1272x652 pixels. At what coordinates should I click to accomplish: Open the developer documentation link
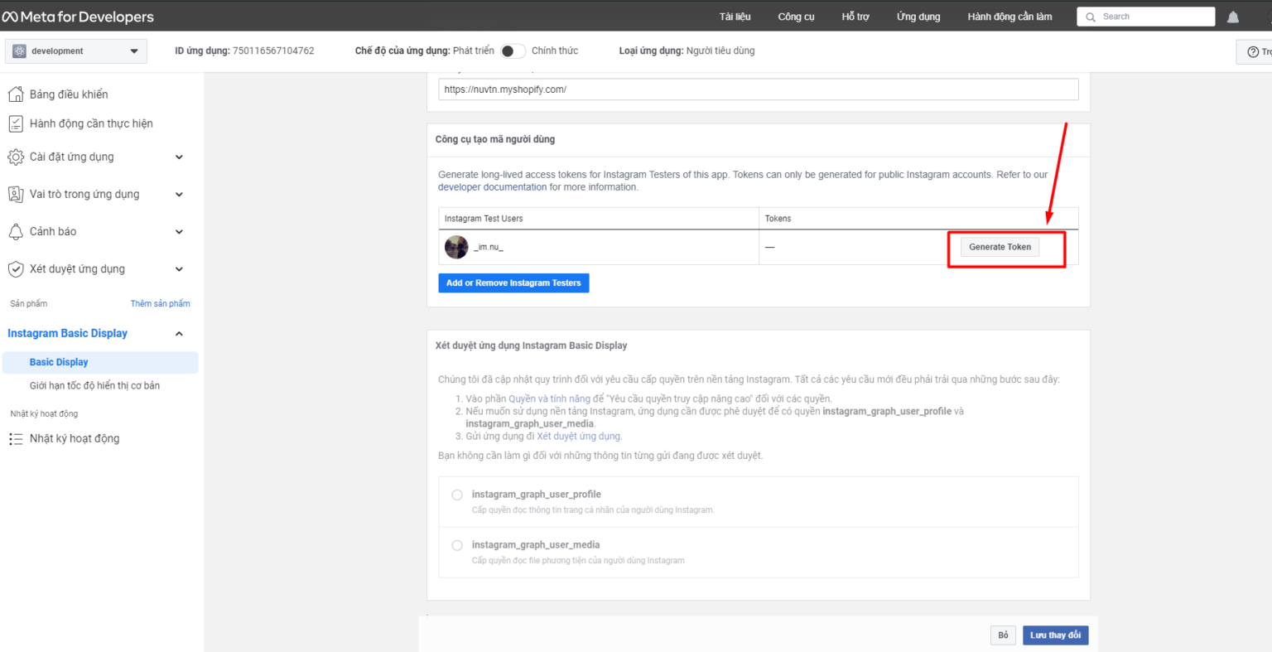[x=492, y=186]
